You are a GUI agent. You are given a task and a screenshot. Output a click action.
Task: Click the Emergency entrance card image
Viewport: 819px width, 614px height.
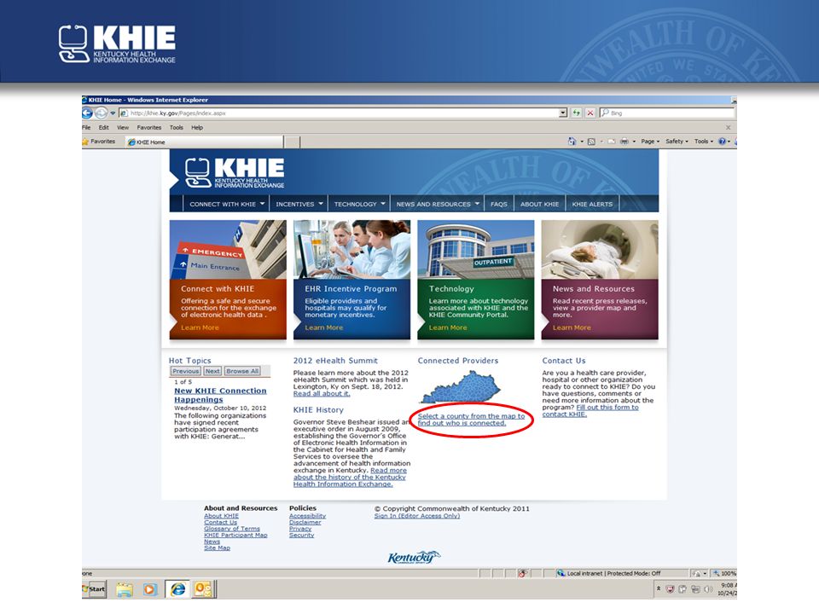[x=228, y=250]
